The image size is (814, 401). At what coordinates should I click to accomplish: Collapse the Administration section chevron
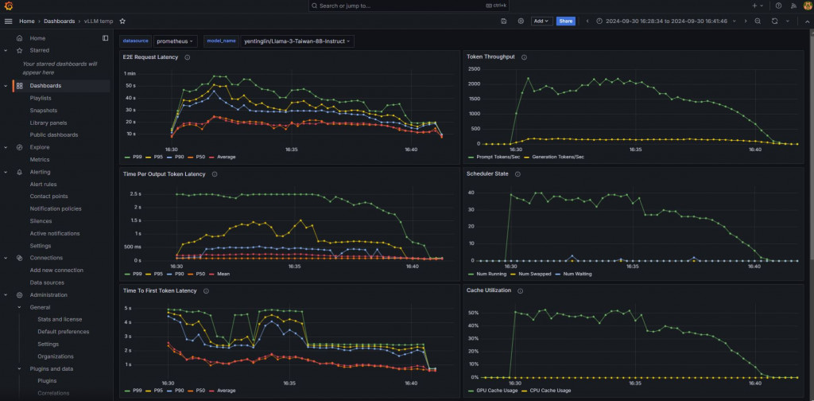6,295
